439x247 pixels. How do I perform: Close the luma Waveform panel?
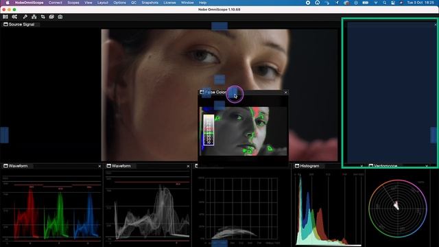tap(188, 166)
